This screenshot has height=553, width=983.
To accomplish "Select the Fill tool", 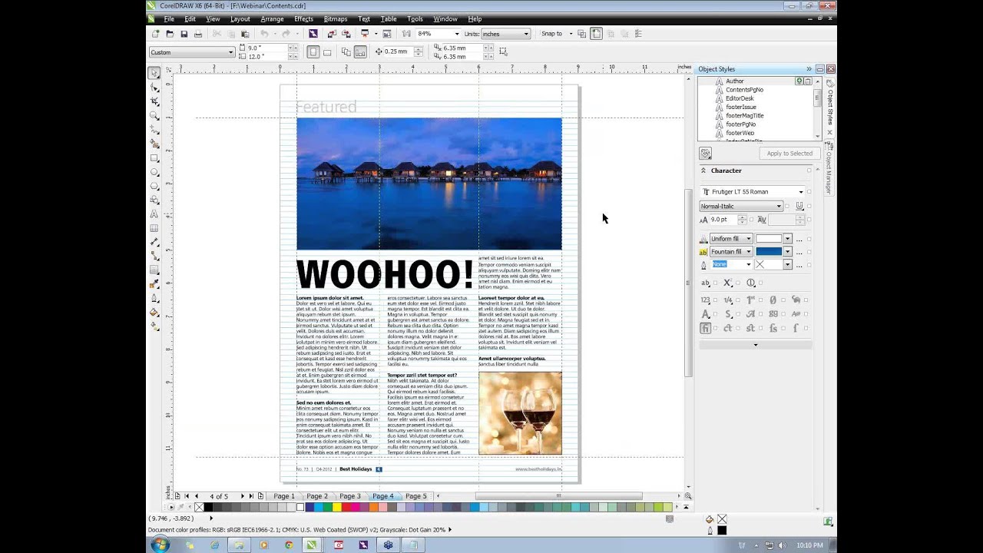I will point(154,312).
